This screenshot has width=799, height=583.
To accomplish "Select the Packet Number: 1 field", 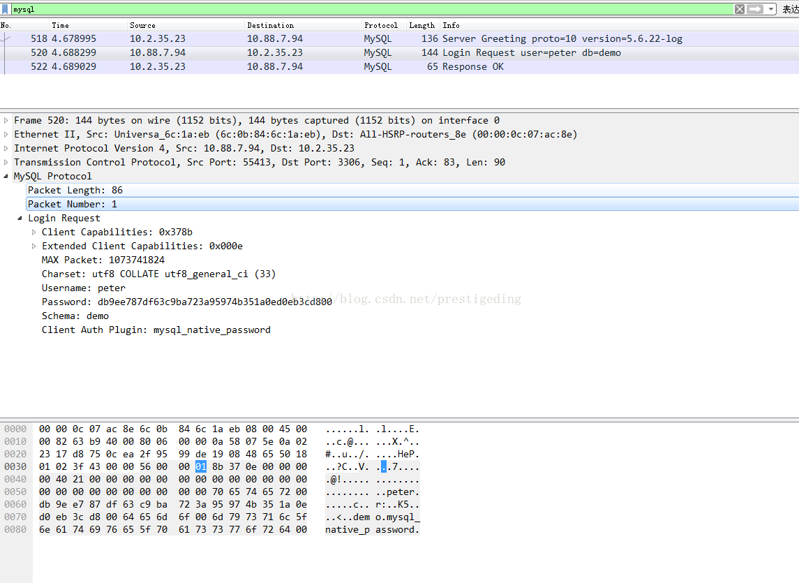I will (x=412, y=204).
